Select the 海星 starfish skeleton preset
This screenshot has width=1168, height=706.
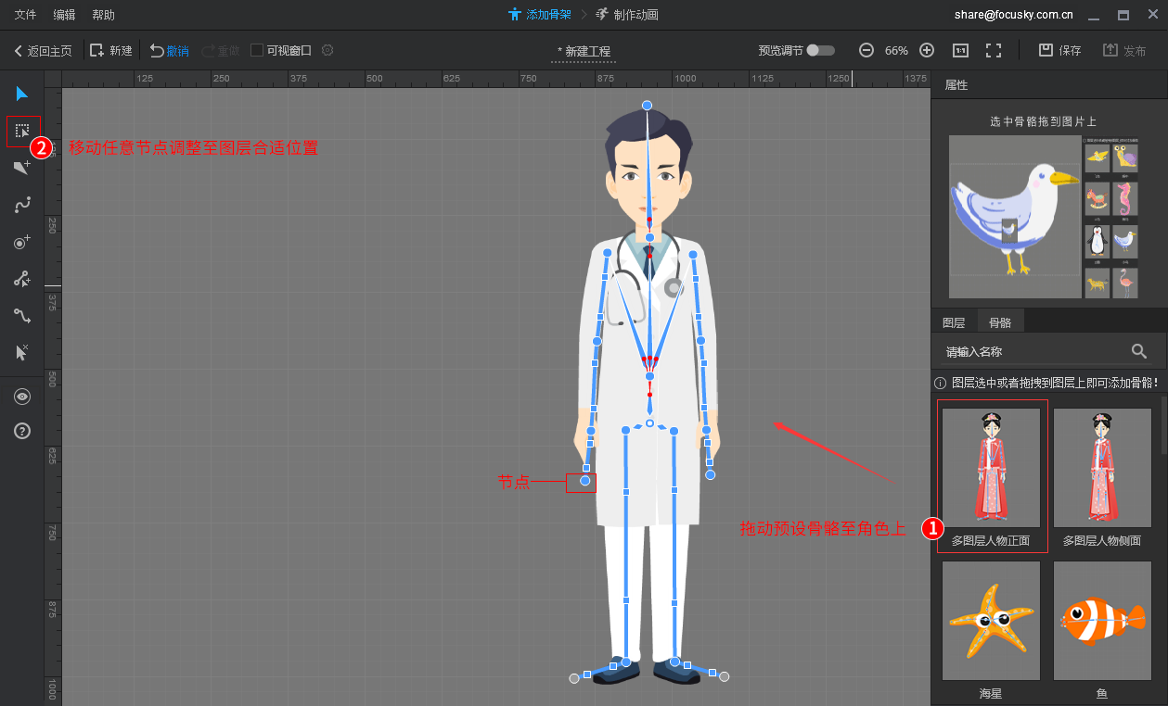991,621
